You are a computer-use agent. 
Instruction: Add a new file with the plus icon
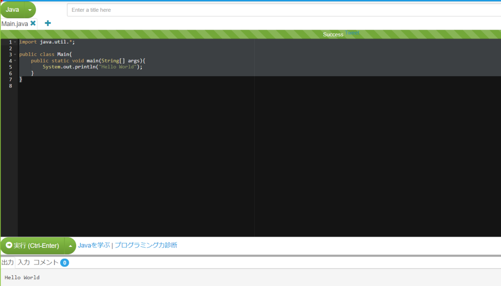[x=47, y=23]
